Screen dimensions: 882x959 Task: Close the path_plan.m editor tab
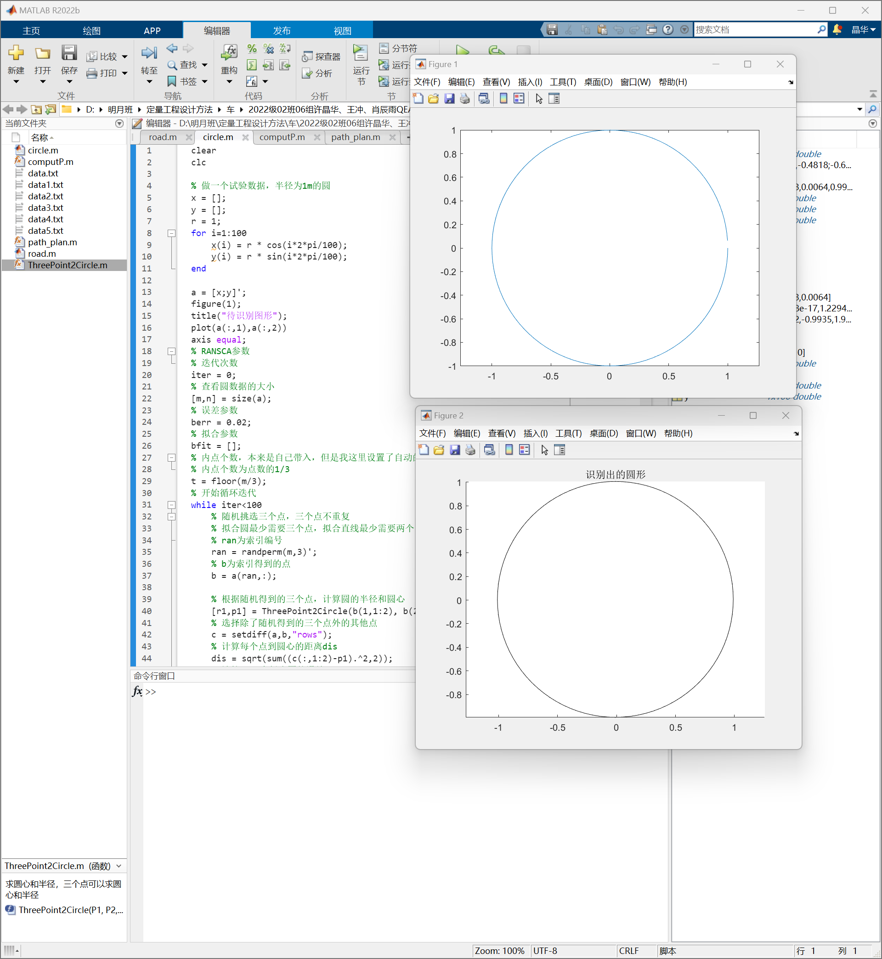point(392,137)
